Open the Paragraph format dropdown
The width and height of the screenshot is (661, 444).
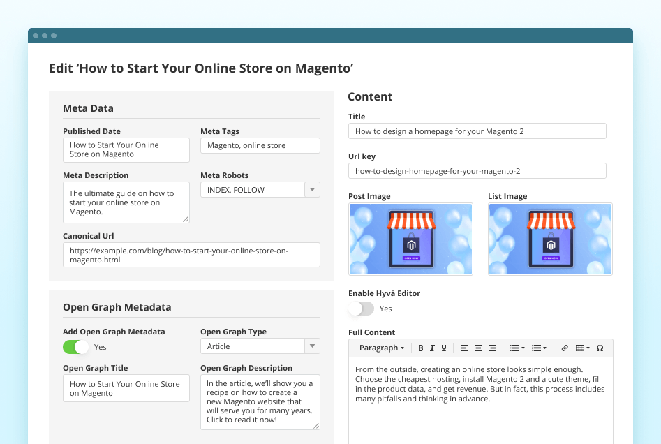click(x=381, y=348)
